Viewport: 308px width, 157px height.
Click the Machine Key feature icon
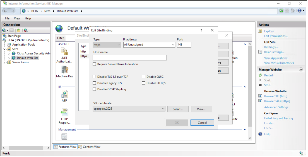point(64,70)
